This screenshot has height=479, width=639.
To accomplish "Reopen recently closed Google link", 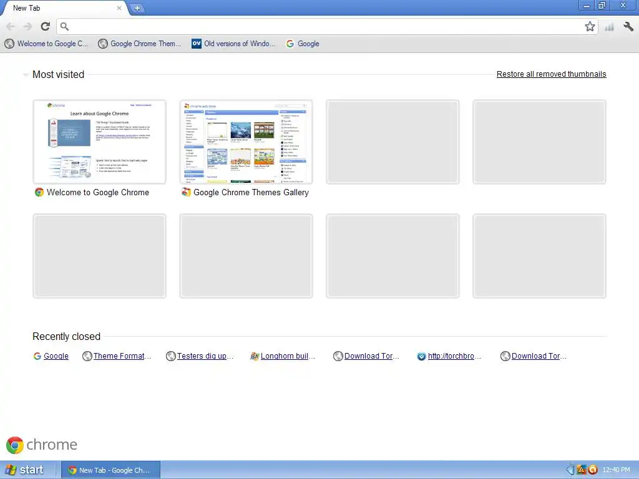I will coord(56,356).
